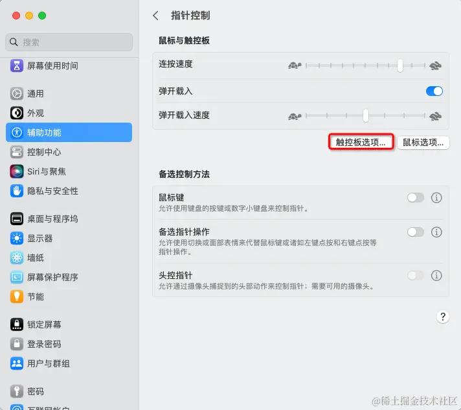
Task: Click the 辅助功能 accessibility icon
Action: (17, 132)
